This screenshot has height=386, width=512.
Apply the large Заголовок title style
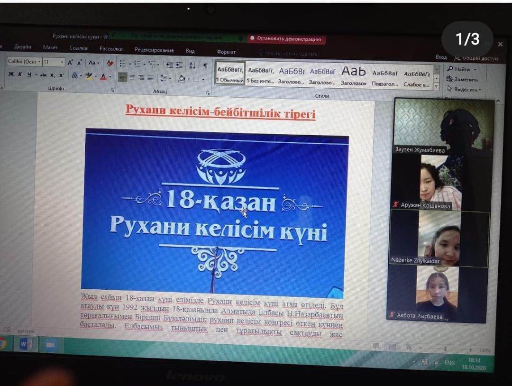pos(353,76)
